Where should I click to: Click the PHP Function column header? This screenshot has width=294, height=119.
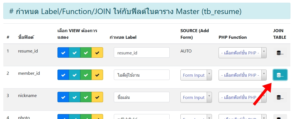coord(233,37)
